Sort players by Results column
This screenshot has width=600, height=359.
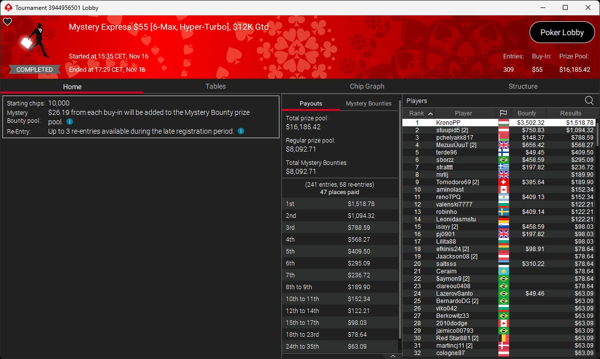click(x=570, y=113)
